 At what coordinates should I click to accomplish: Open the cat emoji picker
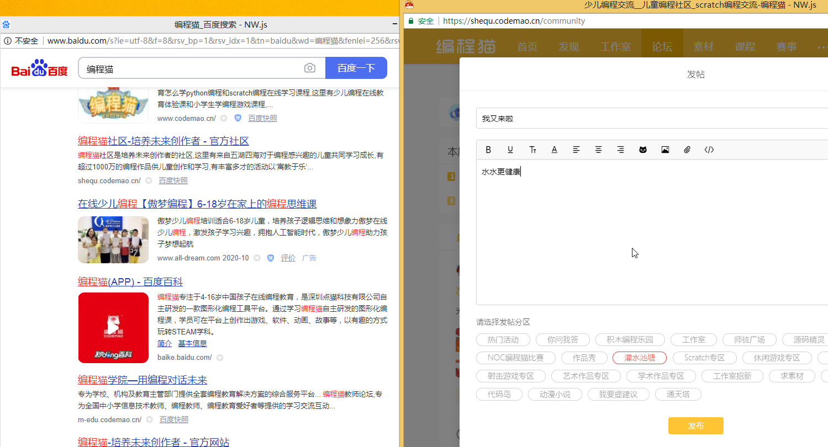pos(643,150)
